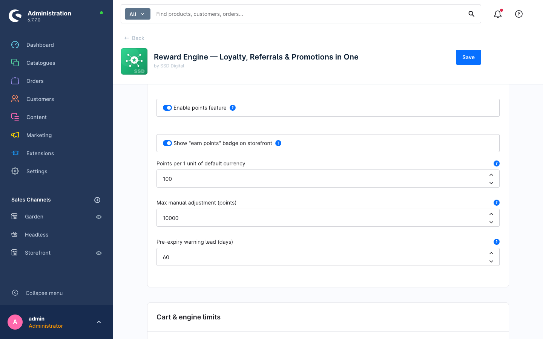Click the "Cart & engine limits" heading
The height and width of the screenshot is (339, 543).
pos(189,317)
